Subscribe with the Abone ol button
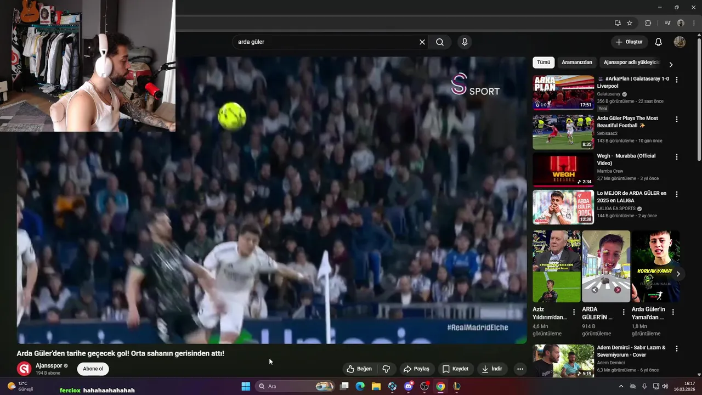This screenshot has width=702, height=395. click(x=93, y=369)
